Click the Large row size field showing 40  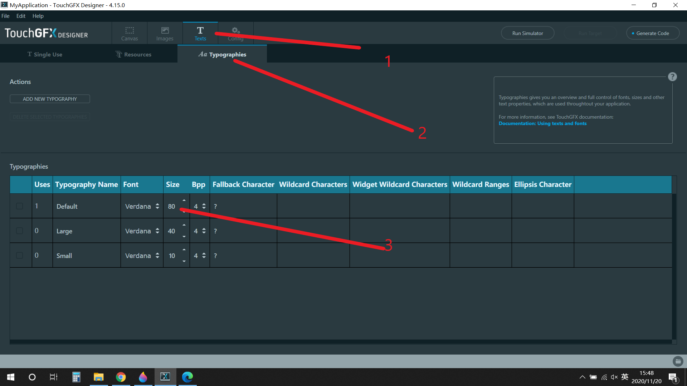tap(172, 231)
